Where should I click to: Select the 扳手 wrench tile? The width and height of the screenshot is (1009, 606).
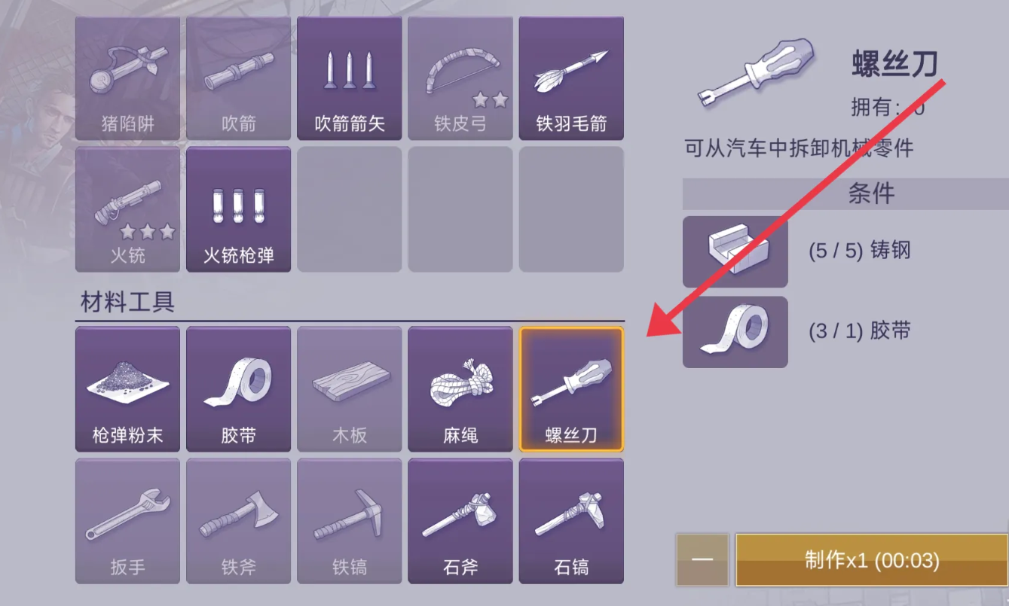(128, 521)
